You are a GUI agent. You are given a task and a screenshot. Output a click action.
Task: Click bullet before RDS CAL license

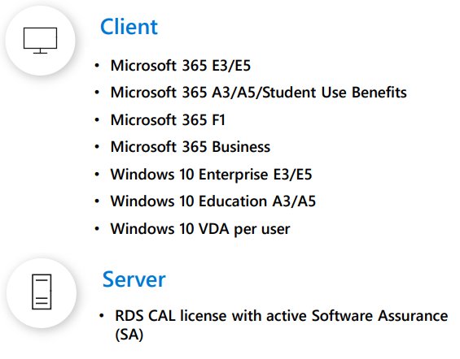click(x=102, y=316)
